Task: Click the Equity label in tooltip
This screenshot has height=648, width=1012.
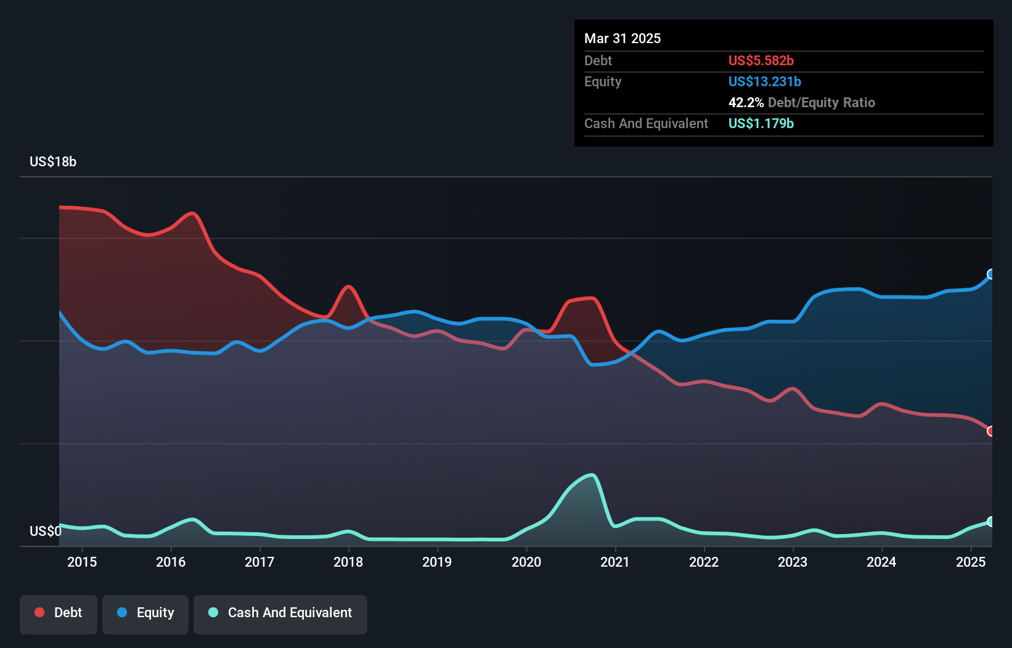Action: (603, 81)
